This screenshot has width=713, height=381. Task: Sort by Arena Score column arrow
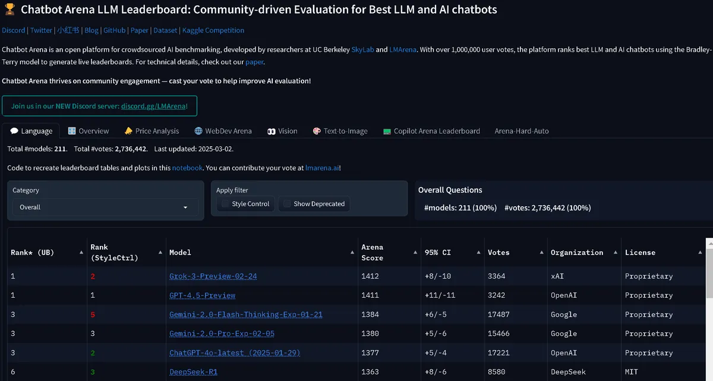[x=415, y=253]
